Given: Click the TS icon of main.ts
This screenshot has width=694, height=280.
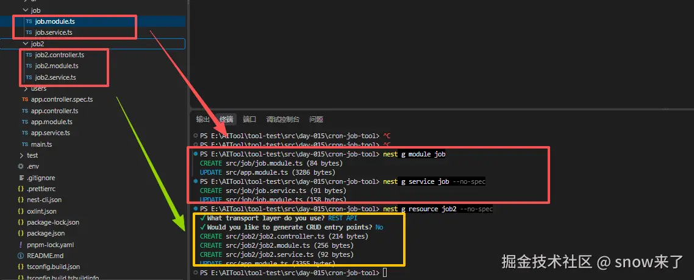Looking at the screenshot, I should 25,144.
